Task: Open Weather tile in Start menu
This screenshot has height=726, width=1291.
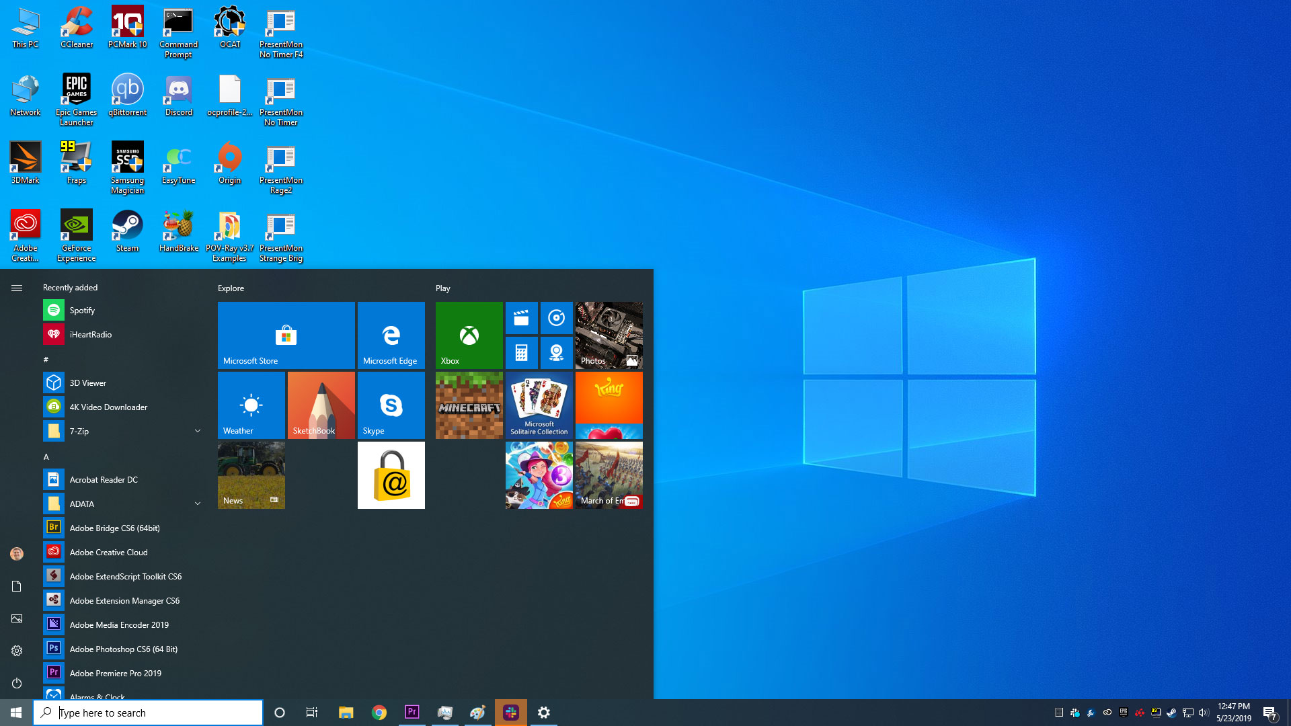Action: point(251,404)
